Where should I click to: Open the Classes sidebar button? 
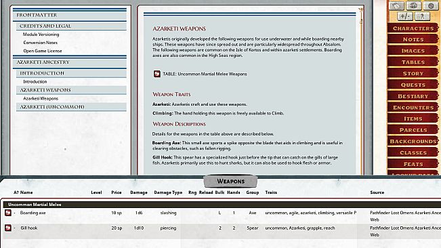413,152
